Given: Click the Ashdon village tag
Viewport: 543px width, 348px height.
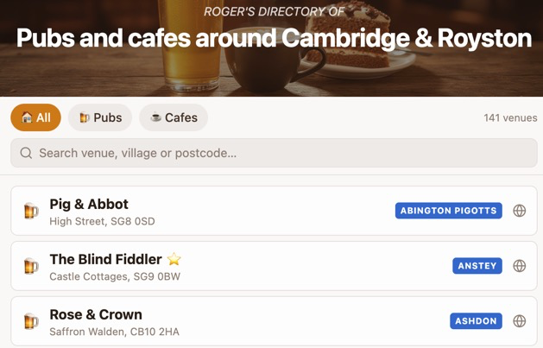Looking at the screenshot, I should 476,321.
